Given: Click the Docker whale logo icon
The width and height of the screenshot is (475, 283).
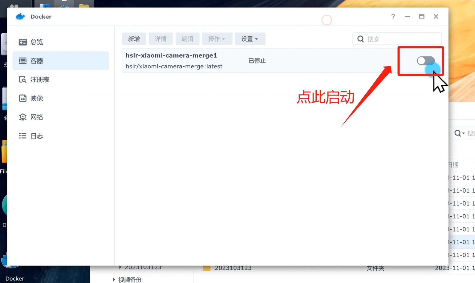Looking at the screenshot, I should click(20, 17).
